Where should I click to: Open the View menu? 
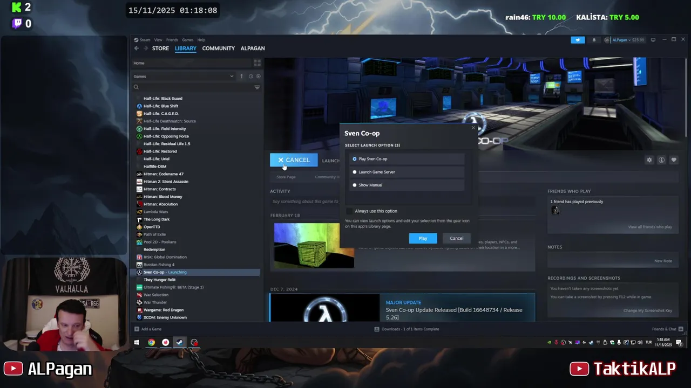pos(158,40)
